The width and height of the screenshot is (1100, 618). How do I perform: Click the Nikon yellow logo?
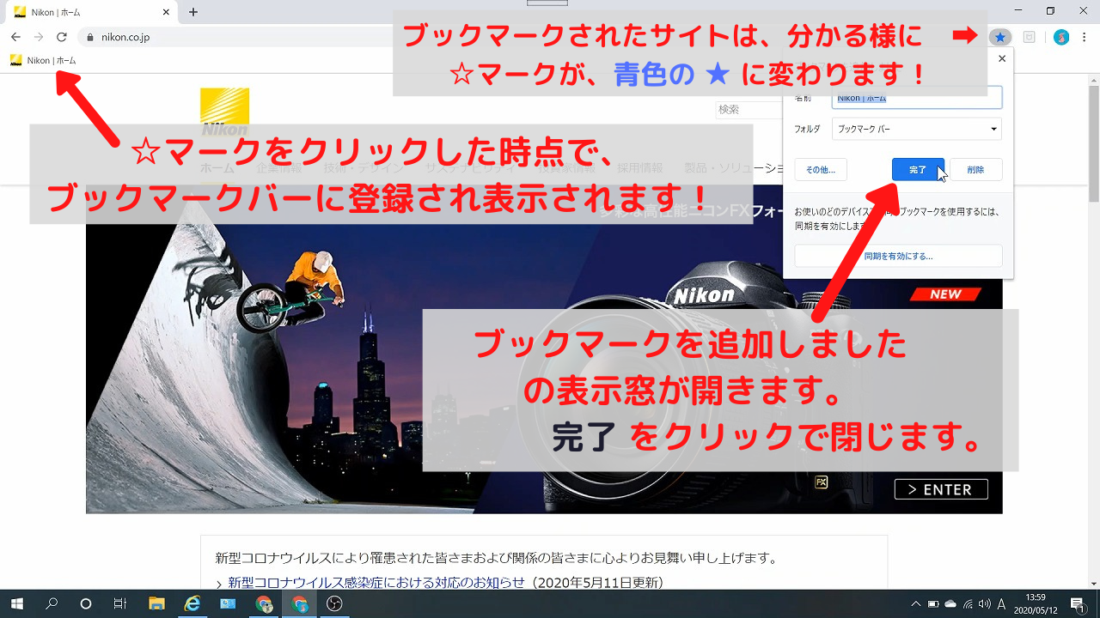(x=224, y=112)
